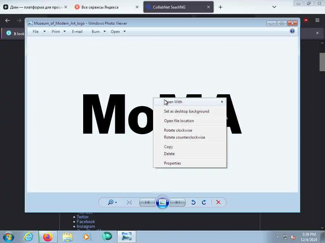Screen dimensions: 325x243
Task: Minimize the Windows Photo Viewer window
Action: pos(272,23)
